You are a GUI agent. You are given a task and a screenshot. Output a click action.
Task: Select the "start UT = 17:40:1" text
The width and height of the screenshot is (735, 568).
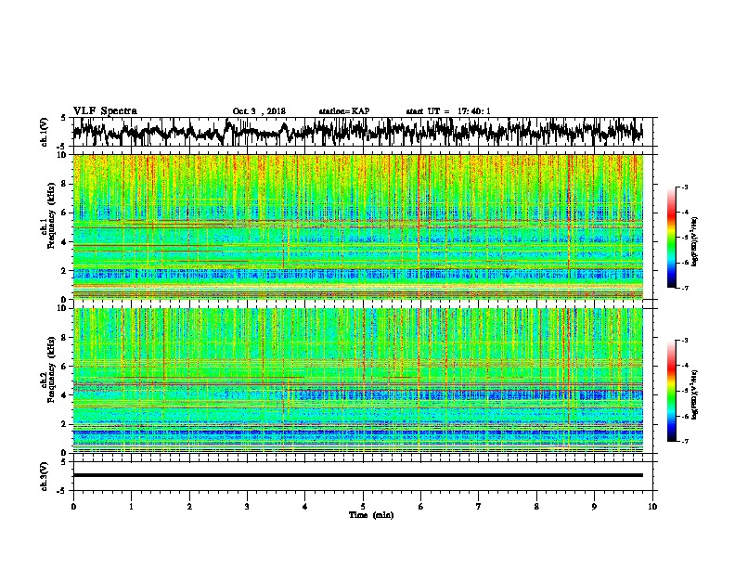(x=448, y=111)
